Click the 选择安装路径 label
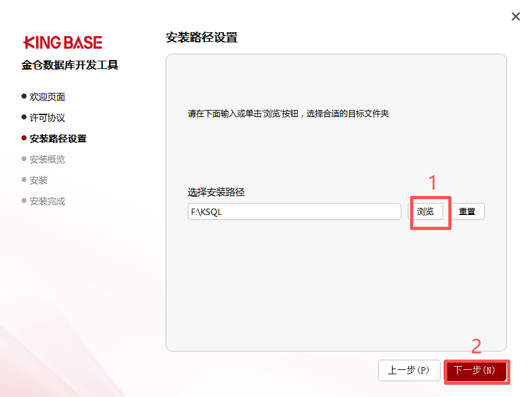Image resolution: width=531 pixels, height=397 pixels. pyautogui.click(x=216, y=192)
